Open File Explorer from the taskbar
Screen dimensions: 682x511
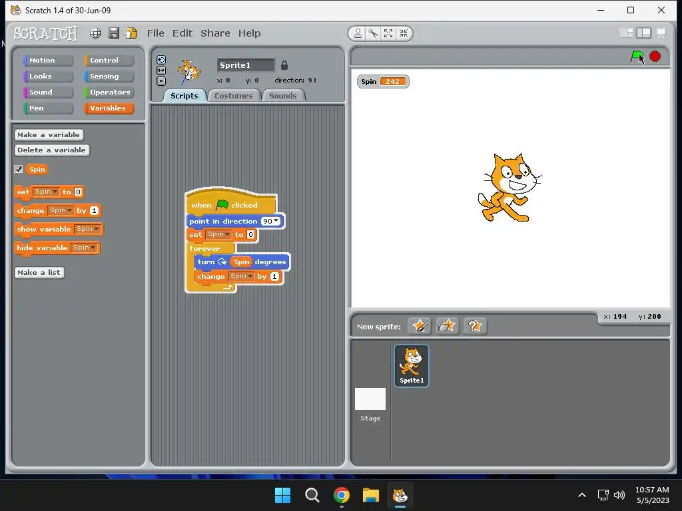[370, 495]
